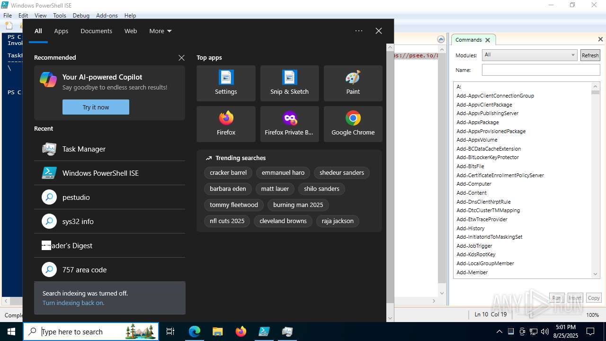
Task: Search recent query pestudio
Action: (109, 197)
